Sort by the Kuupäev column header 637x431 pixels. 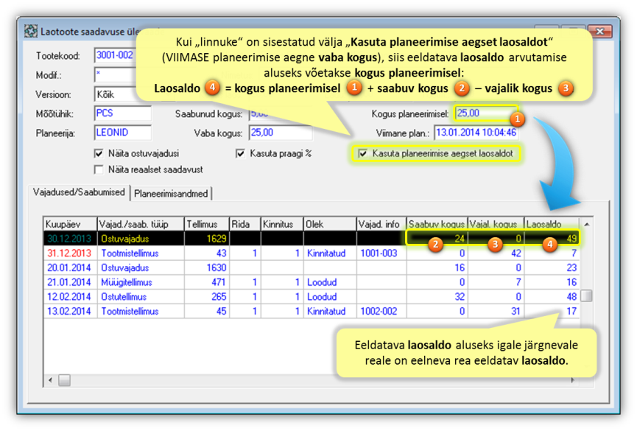point(70,224)
